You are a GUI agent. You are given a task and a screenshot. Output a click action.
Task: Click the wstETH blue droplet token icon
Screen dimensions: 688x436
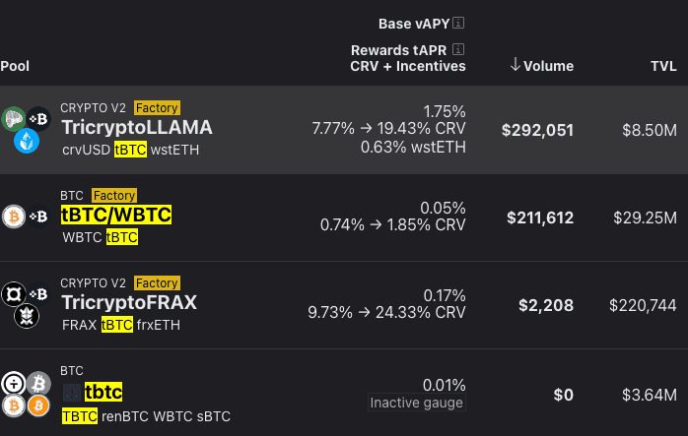point(26,142)
